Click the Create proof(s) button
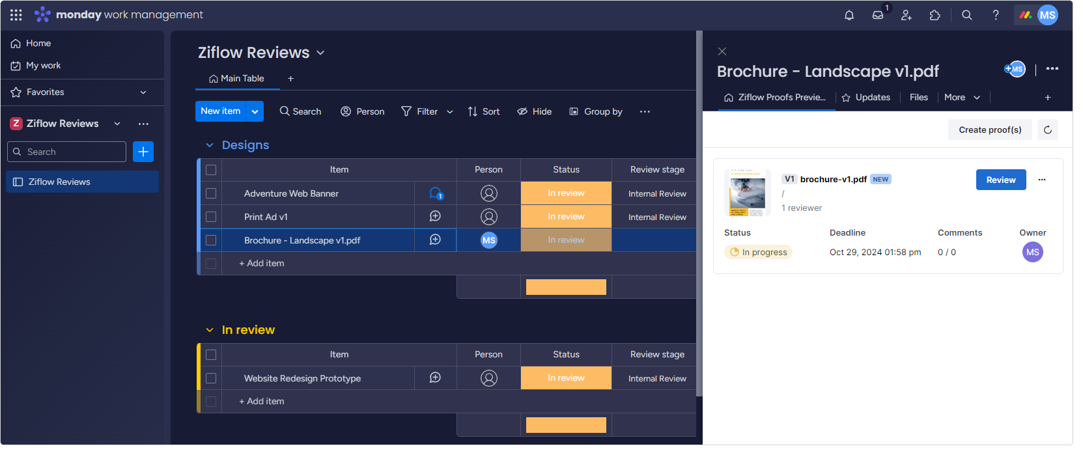Image resolution: width=1083 pixels, height=455 pixels. tap(989, 130)
